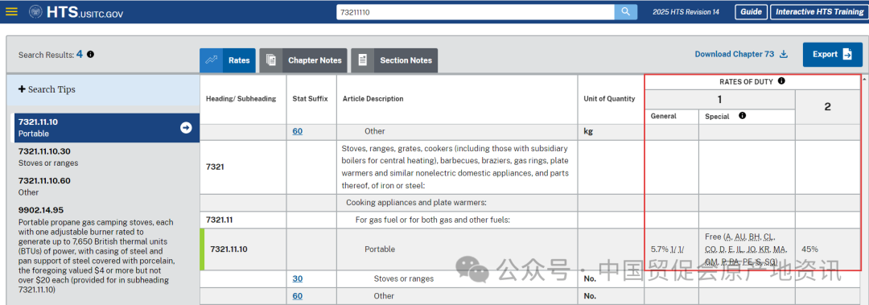
Task: Click info icon beside Special column
Action: (x=742, y=117)
